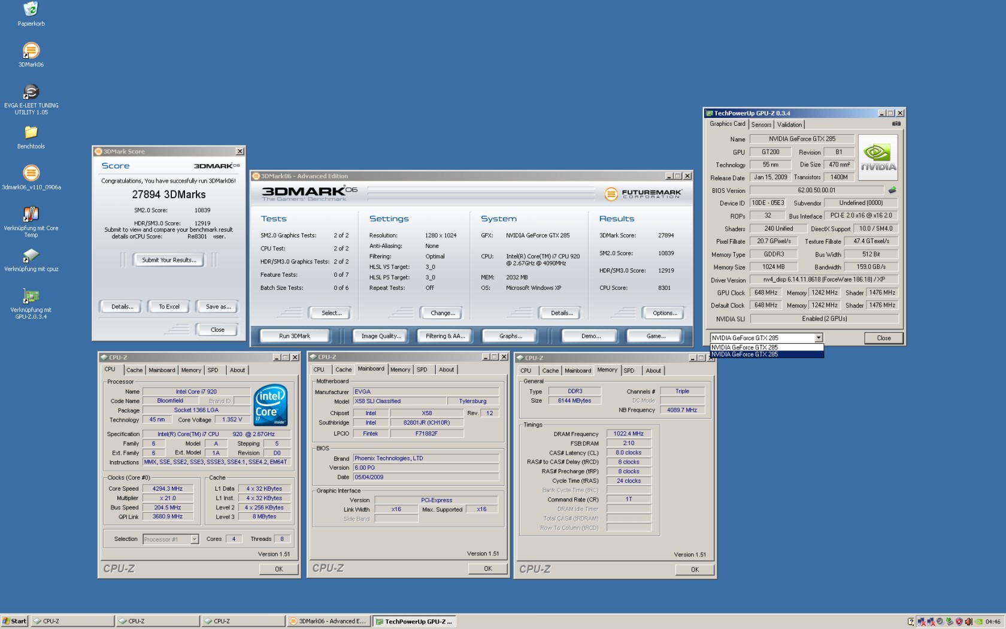This screenshot has width=1006, height=629.
Task: Click the Save as button
Action: pyautogui.click(x=218, y=307)
